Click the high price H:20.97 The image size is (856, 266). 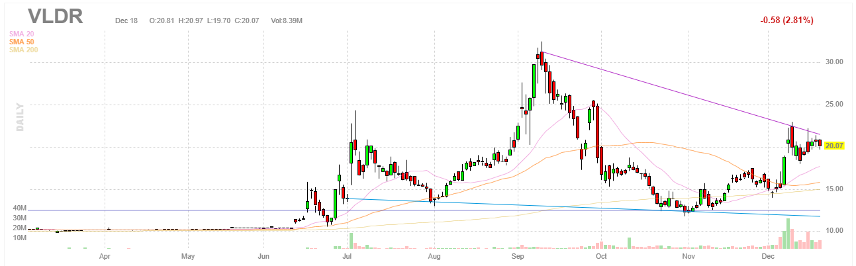tap(192, 21)
